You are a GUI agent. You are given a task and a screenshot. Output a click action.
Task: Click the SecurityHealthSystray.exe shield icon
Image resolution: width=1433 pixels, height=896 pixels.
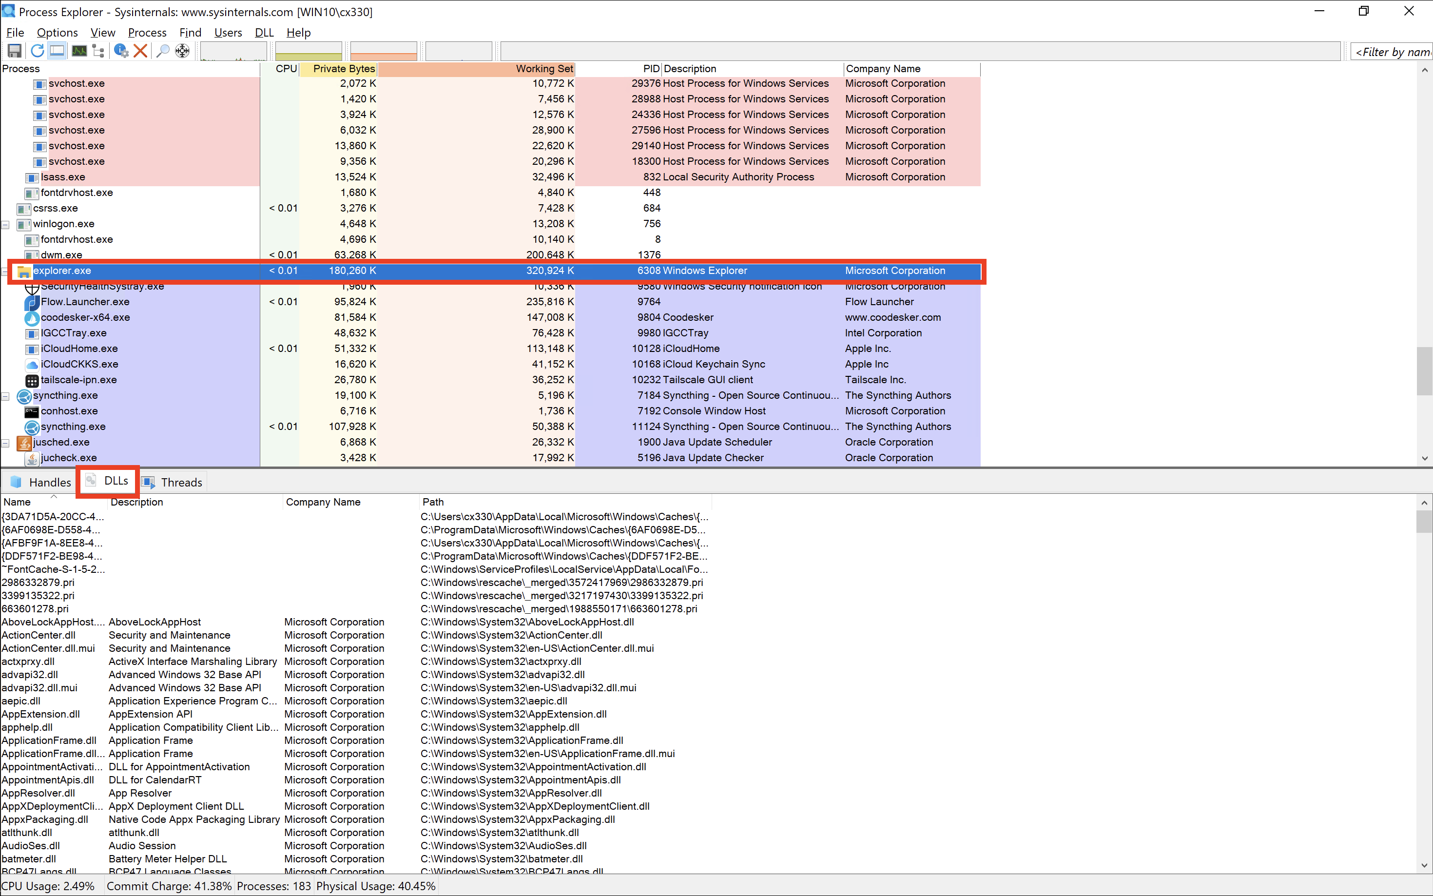pos(32,288)
